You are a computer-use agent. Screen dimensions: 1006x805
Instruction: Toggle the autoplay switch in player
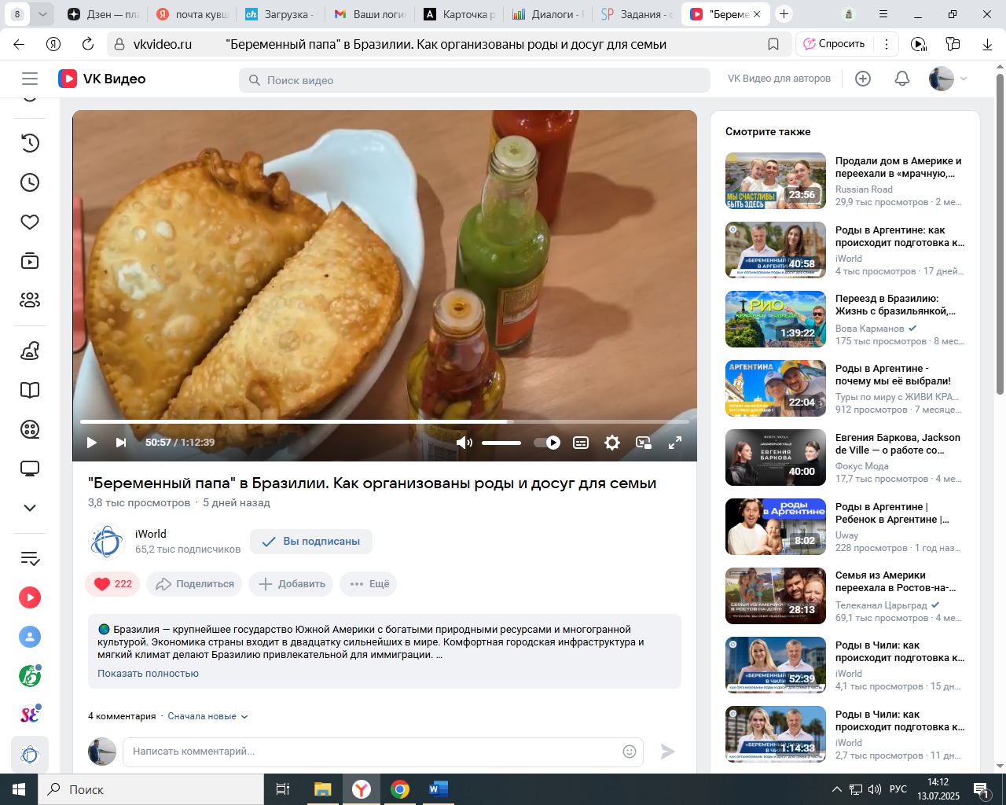[547, 443]
